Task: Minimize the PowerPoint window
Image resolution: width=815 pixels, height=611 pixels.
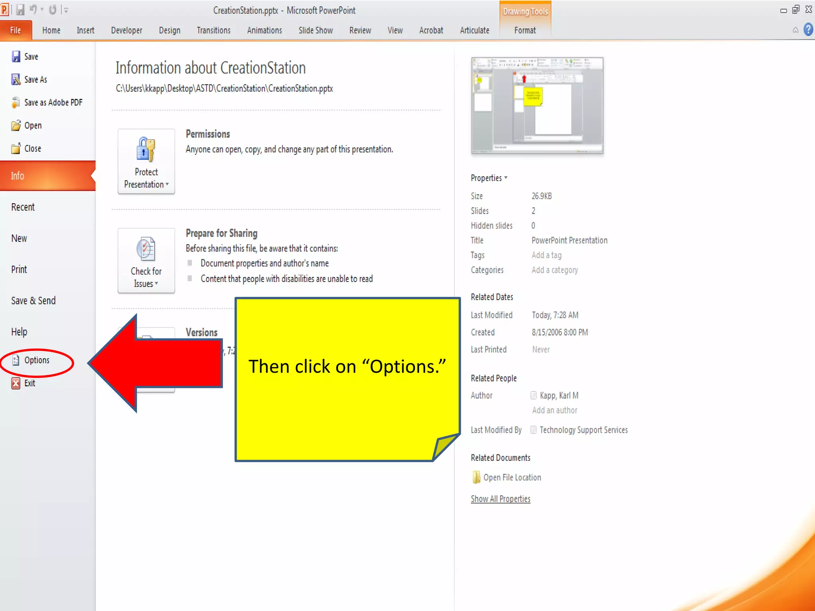Action: click(784, 11)
